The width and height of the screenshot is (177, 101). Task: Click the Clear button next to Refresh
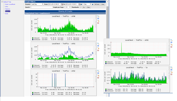(x=103, y=4)
